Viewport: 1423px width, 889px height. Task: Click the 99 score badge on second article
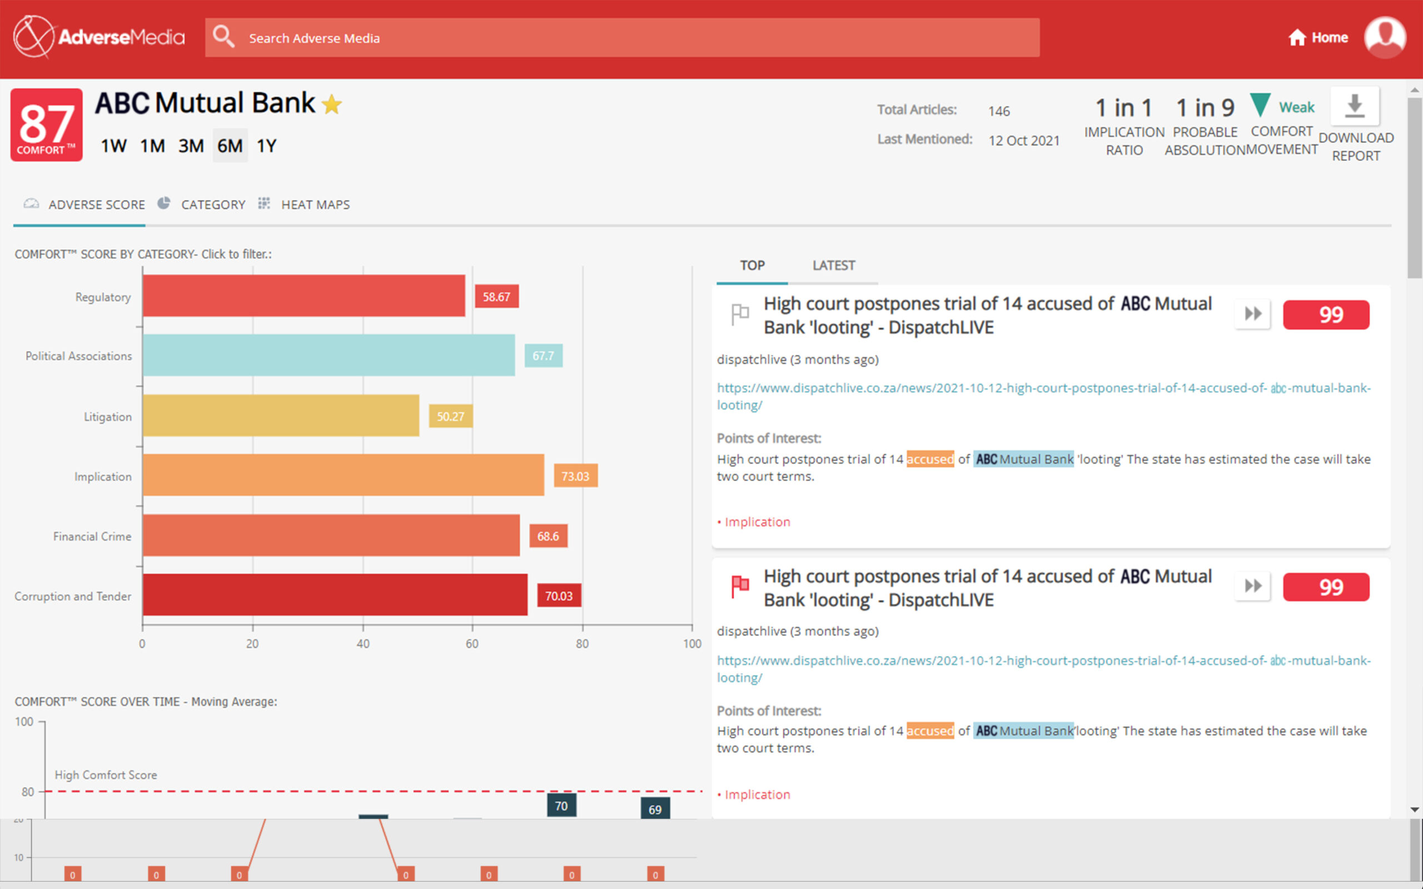[x=1326, y=587]
